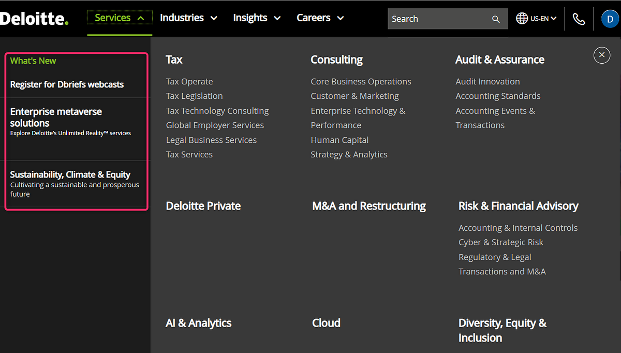This screenshot has height=353, width=621.
Task: Select Core Business Operations
Action: point(361,81)
